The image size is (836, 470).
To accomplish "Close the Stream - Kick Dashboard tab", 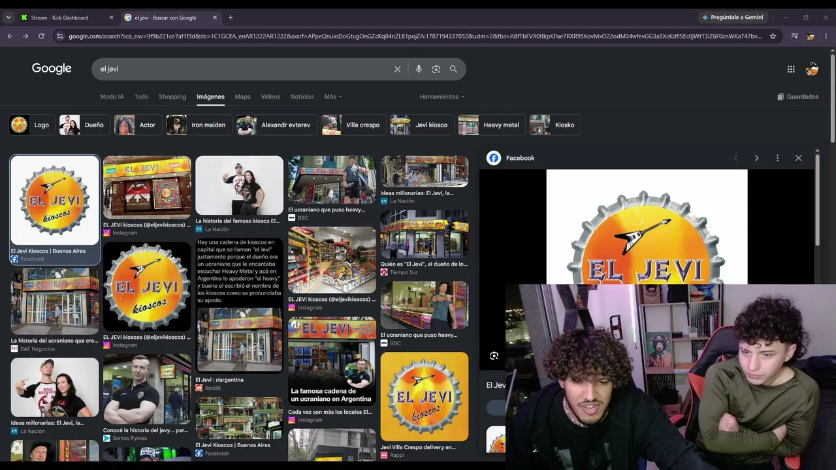I will click(x=111, y=18).
